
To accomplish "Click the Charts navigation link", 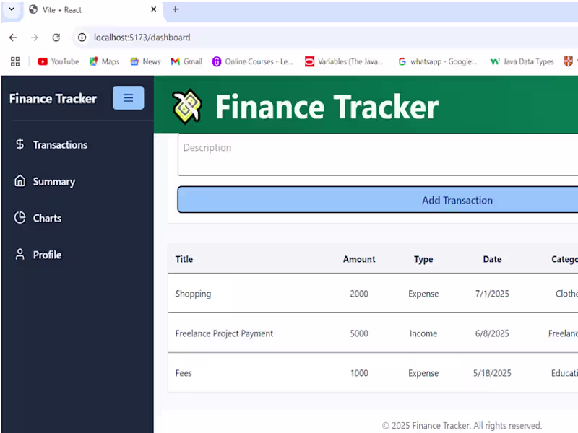I will point(47,218).
